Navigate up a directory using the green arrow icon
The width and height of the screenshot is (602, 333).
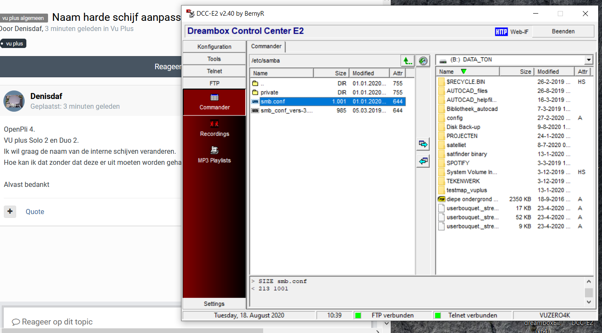click(407, 60)
